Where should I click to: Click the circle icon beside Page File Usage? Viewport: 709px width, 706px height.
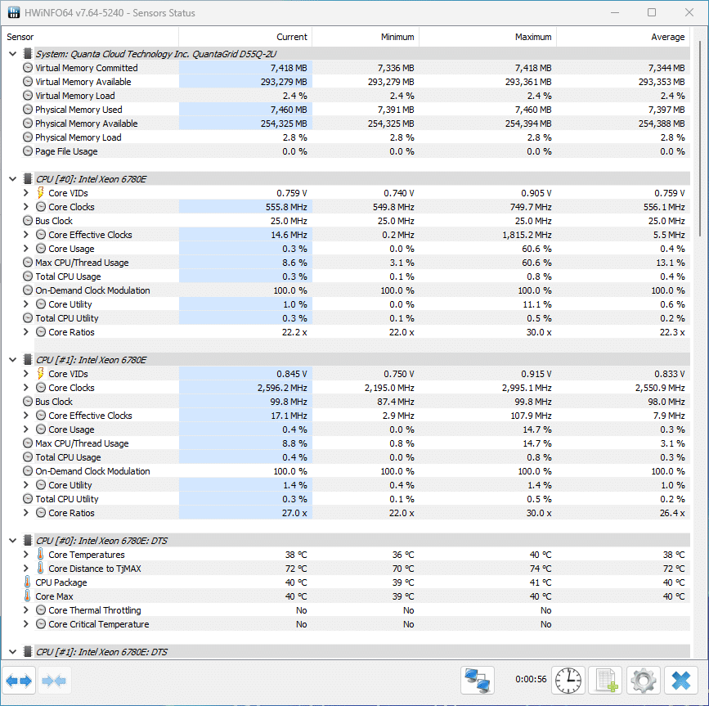pyautogui.click(x=28, y=151)
